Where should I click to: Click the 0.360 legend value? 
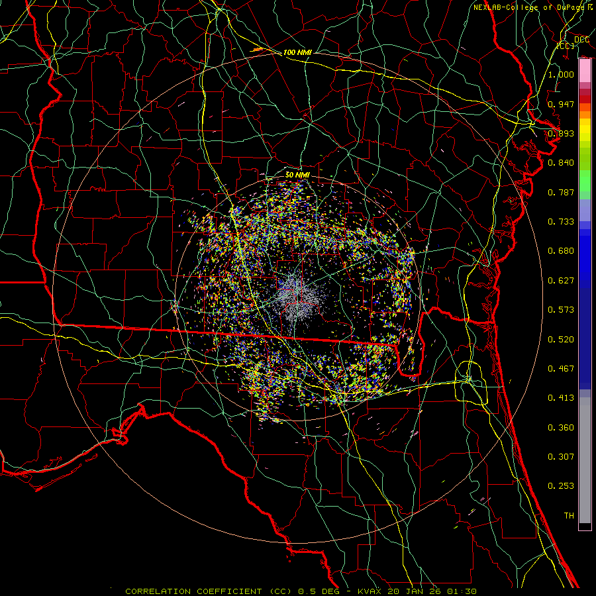561,428
